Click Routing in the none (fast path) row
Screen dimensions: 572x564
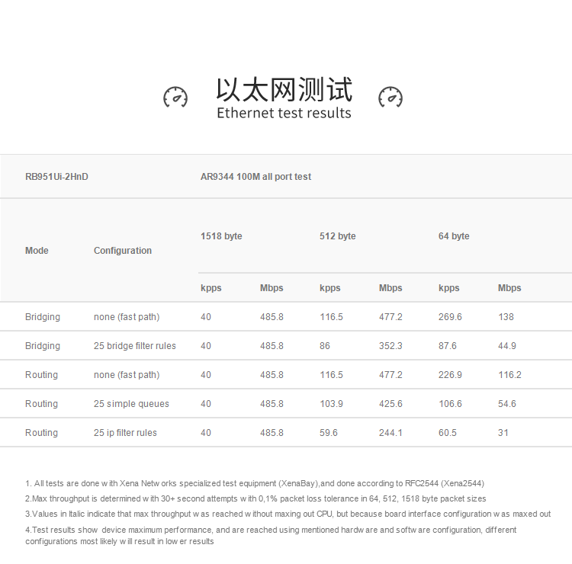click(41, 375)
